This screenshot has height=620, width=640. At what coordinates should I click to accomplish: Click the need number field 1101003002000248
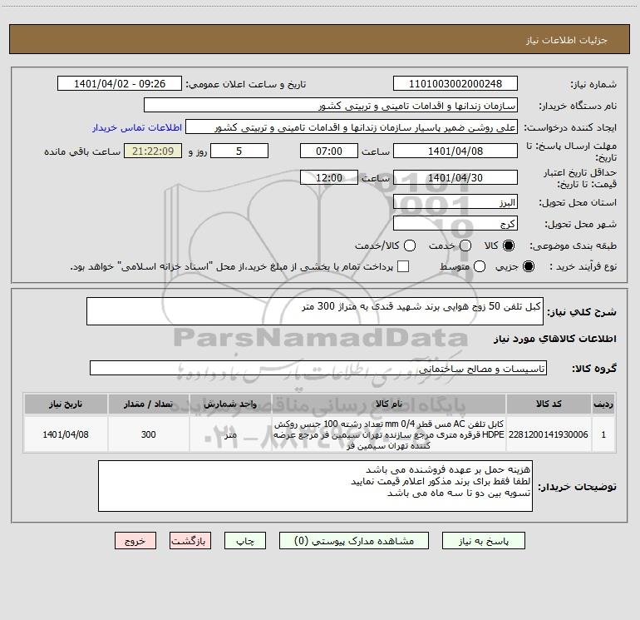(x=455, y=84)
